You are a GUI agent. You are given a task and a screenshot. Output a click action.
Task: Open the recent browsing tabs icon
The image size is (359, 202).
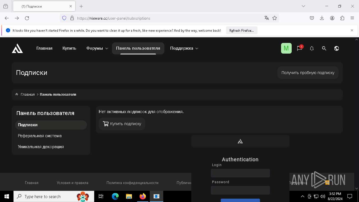pos(6,6)
